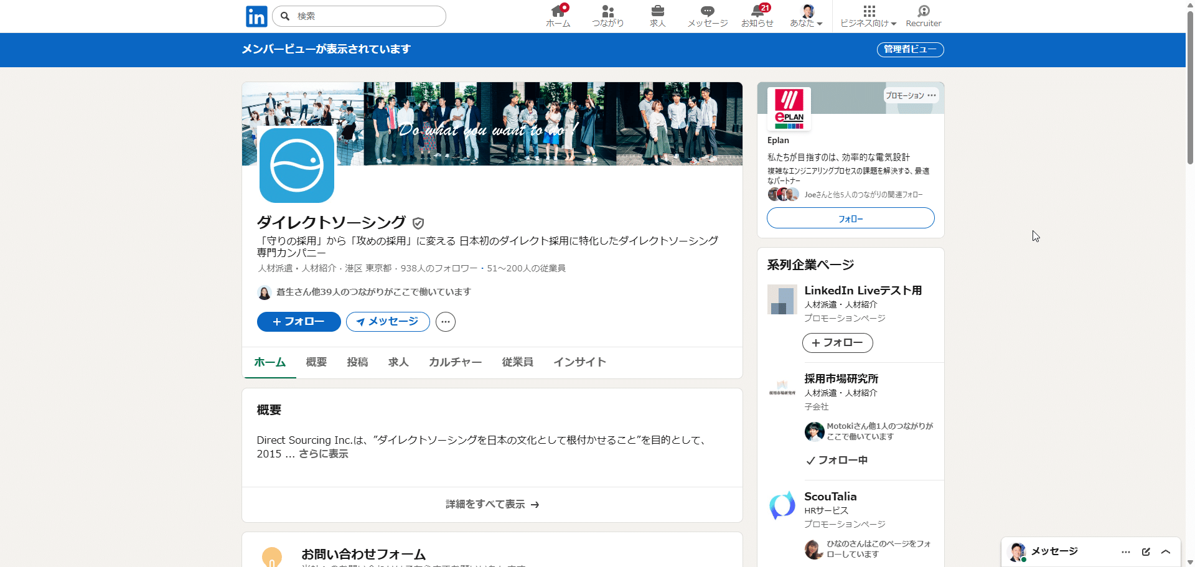The width and height of the screenshot is (1195, 567).
Task: Click the メッセージ chat bar title
Action: click(1054, 551)
